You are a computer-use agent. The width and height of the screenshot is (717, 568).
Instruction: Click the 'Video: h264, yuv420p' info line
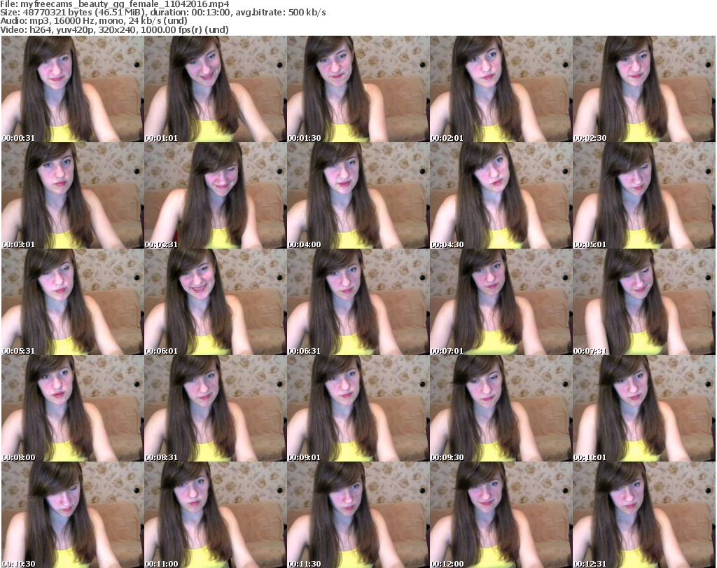click(x=114, y=29)
